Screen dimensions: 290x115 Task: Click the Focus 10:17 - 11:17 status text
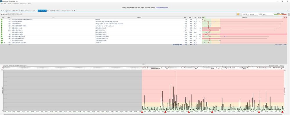click(281, 45)
